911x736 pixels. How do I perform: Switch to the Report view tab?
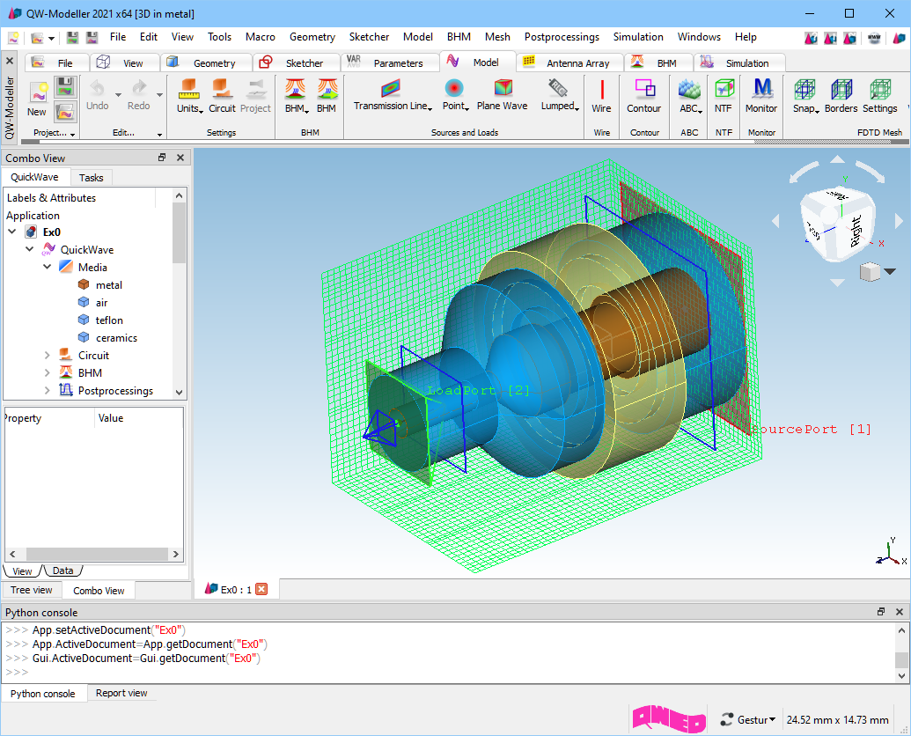tap(121, 693)
